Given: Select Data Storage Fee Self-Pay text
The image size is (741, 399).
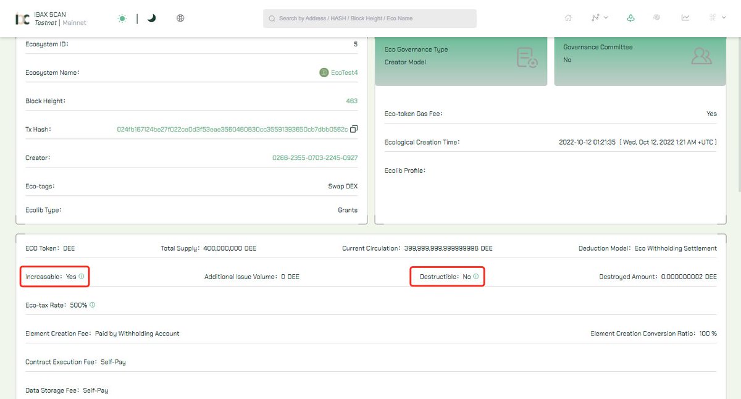Looking at the screenshot, I should (67, 390).
